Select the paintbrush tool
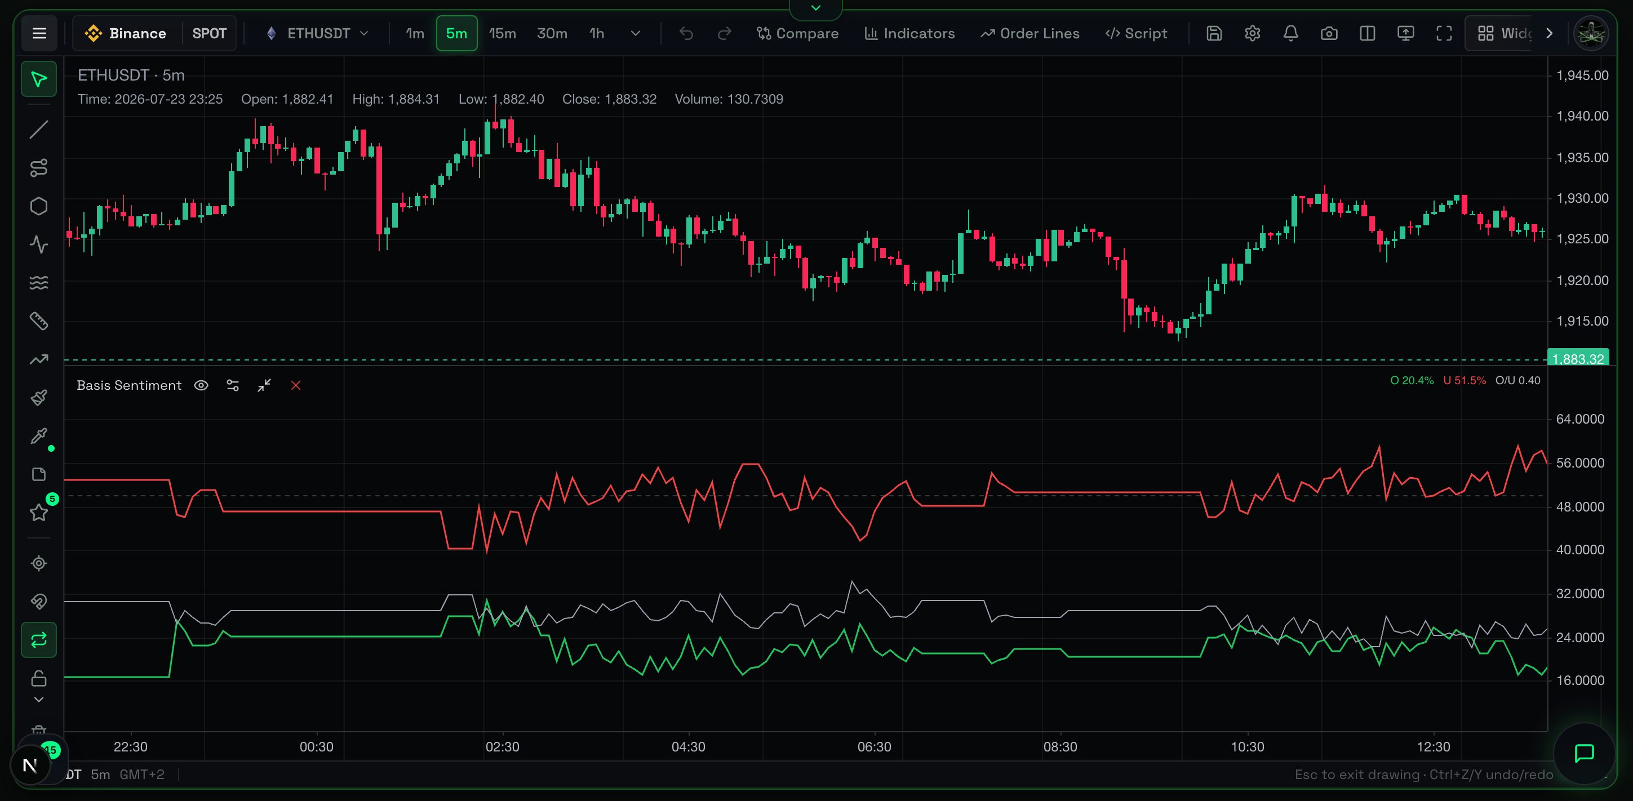Viewport: 1633px width, 801px height. click(39, 398)
